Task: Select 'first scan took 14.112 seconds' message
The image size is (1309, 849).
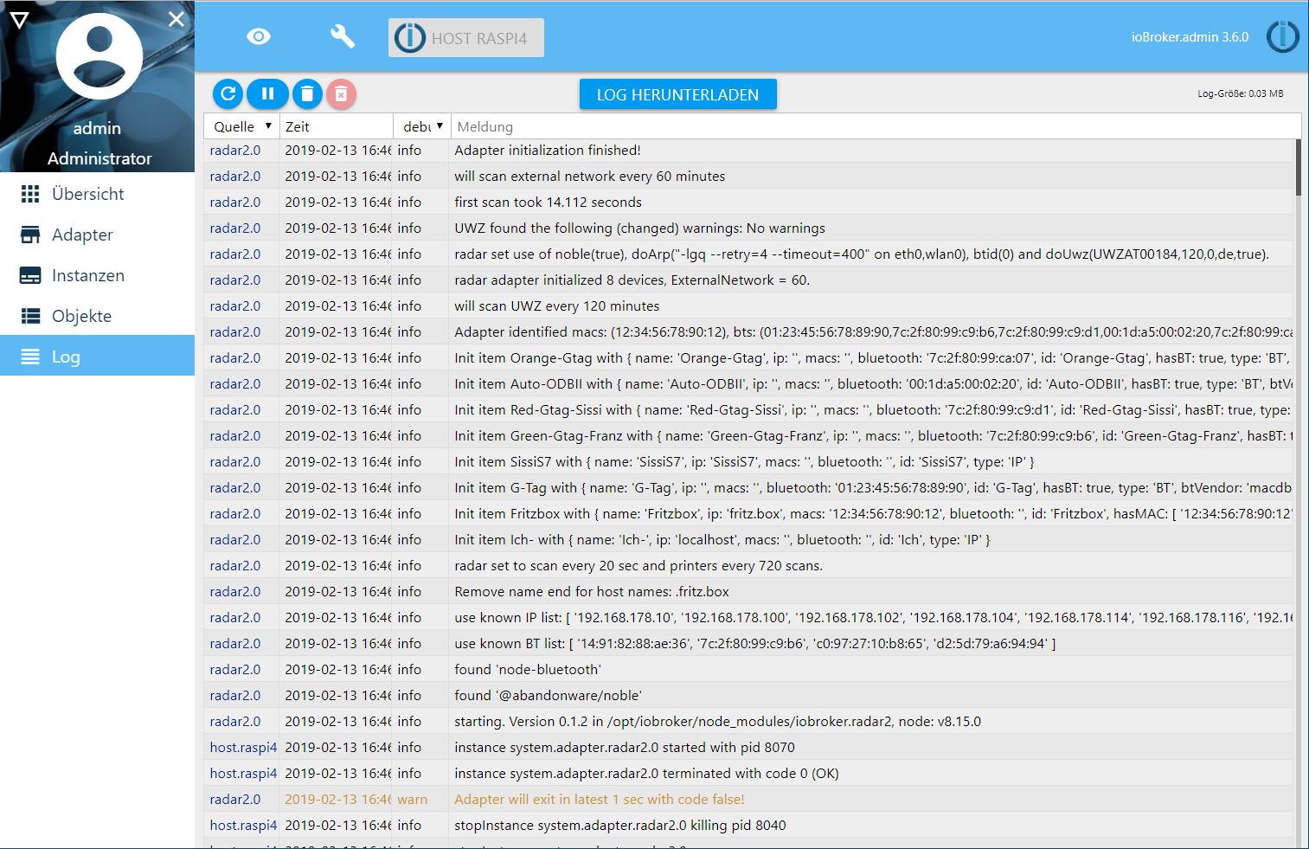Action: [x=549, y=203]
